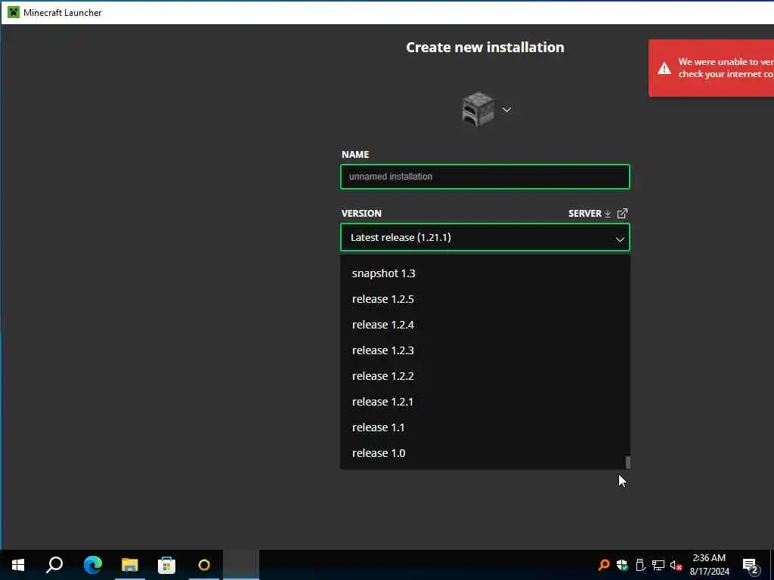Viewport: 774px width, 580px height.
Task: Select release 1.0 version entry
Action: [485, 453]
